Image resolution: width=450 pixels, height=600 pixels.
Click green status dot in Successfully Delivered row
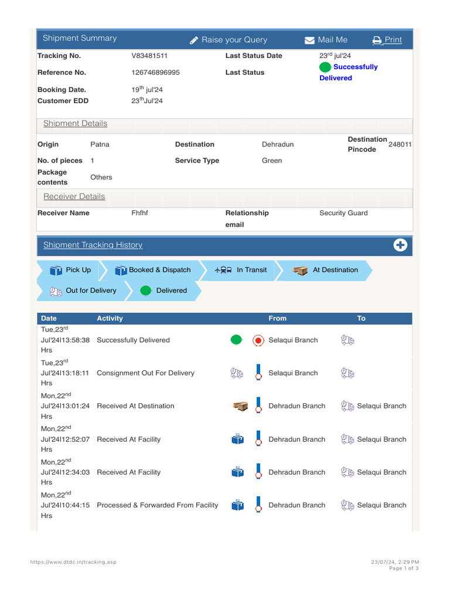(236, 340)
